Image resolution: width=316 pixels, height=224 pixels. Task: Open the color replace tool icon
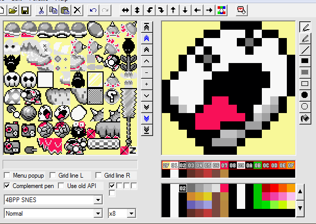[x=221, y=10]
